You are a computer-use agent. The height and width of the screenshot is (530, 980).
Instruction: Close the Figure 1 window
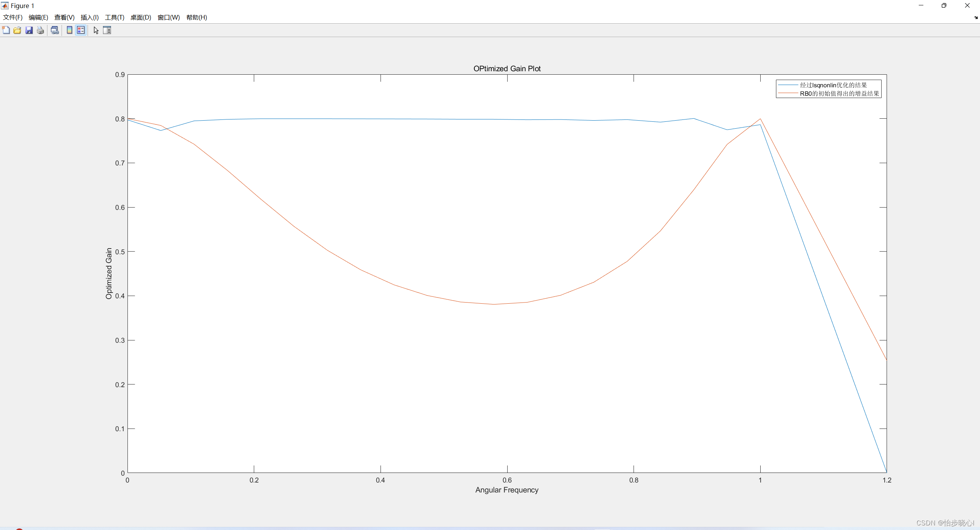pos(967,5)
